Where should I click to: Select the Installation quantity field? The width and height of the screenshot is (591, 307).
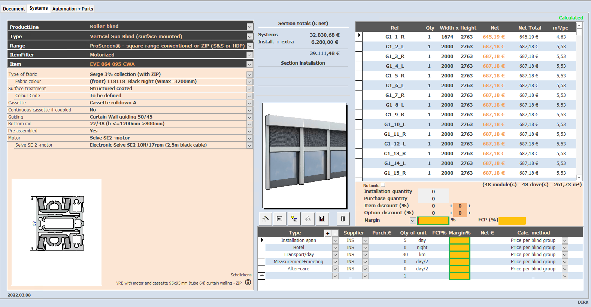pos(433,191)
